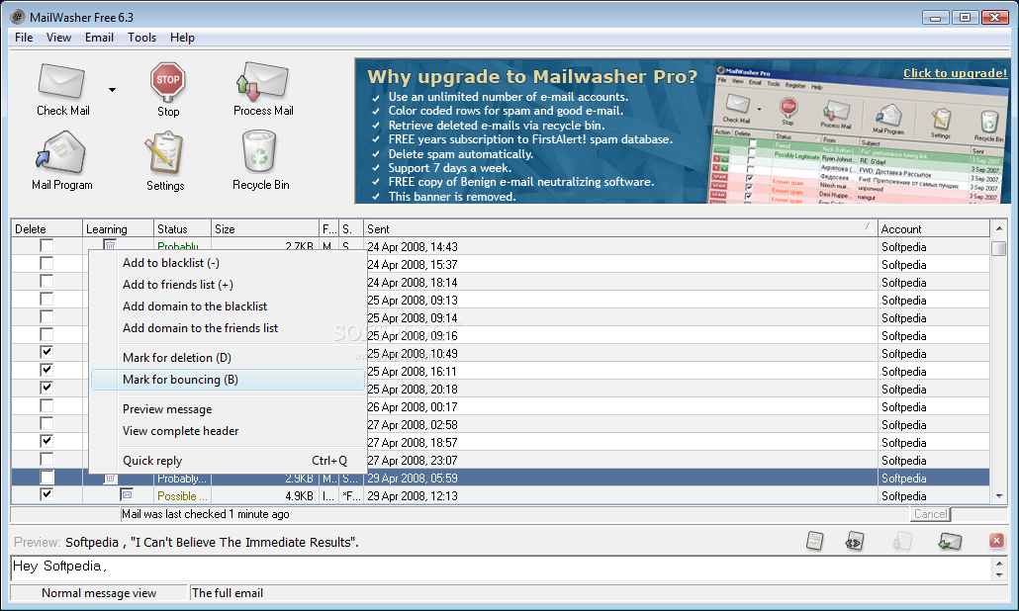Choose Quick reply from context menu
Image resolution: width=1019 pixels, height=611 pixels.
pos(228,461)
